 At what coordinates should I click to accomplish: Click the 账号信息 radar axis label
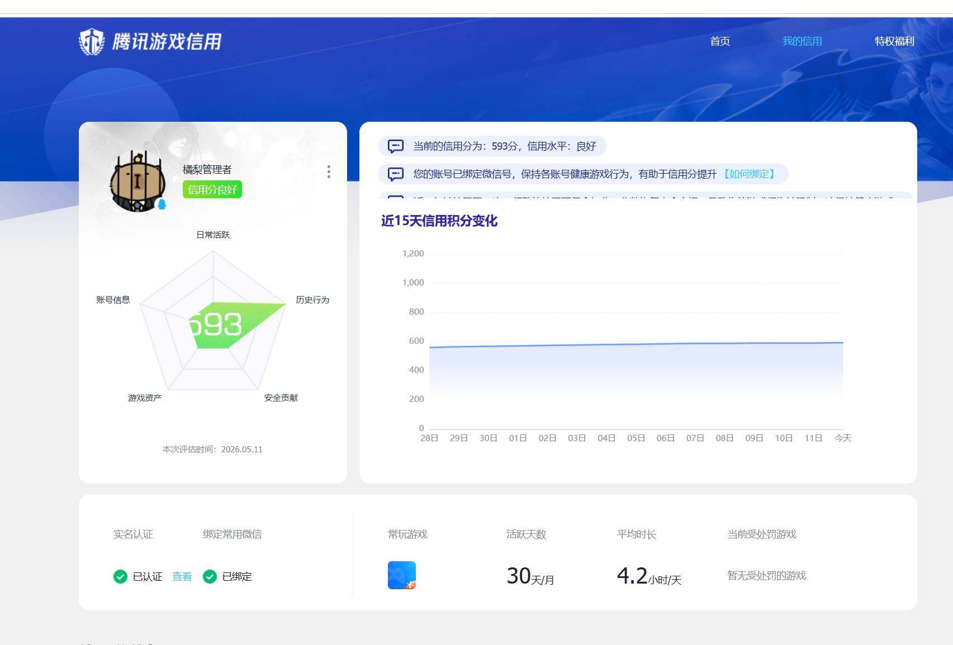[113, 300]
